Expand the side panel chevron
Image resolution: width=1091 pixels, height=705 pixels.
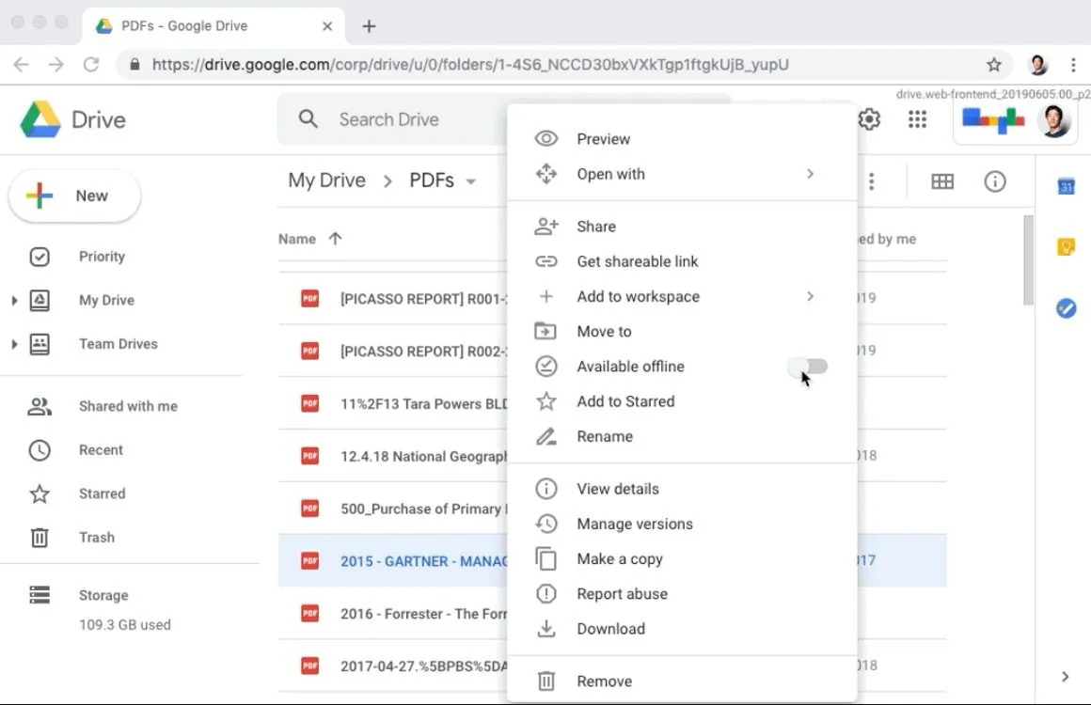tap(1065, 677)
